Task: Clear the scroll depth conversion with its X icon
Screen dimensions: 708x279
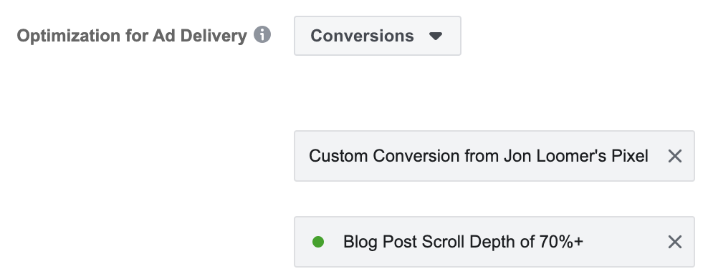Action: pos(674,242)
